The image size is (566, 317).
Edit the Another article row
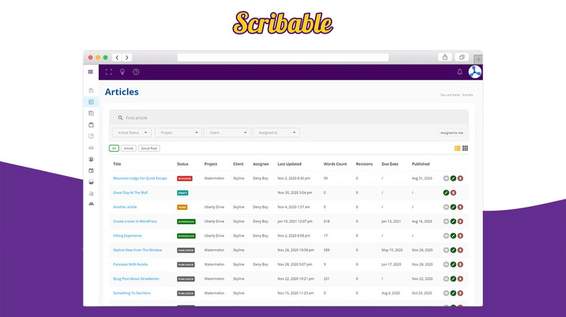point(453,207)
